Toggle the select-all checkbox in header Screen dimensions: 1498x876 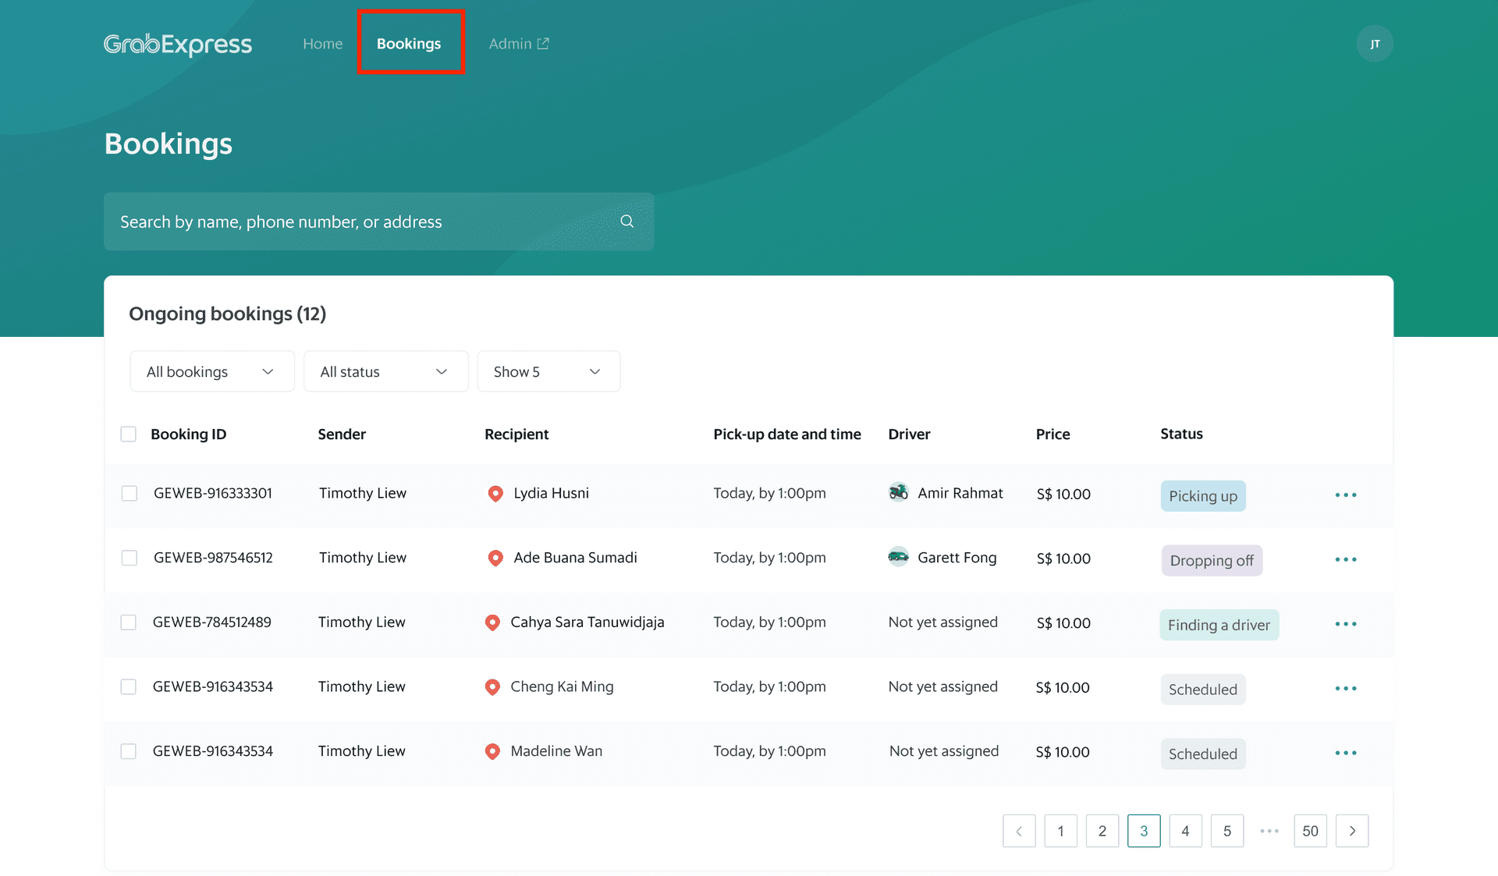point(129,434)
